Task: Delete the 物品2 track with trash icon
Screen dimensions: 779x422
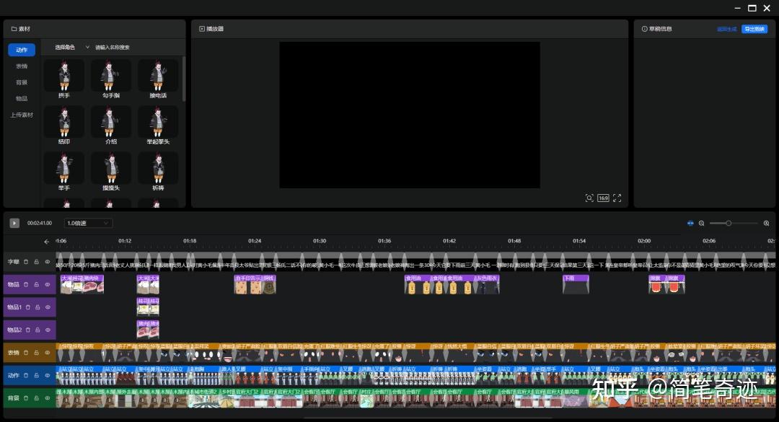Action: point(28,330)
